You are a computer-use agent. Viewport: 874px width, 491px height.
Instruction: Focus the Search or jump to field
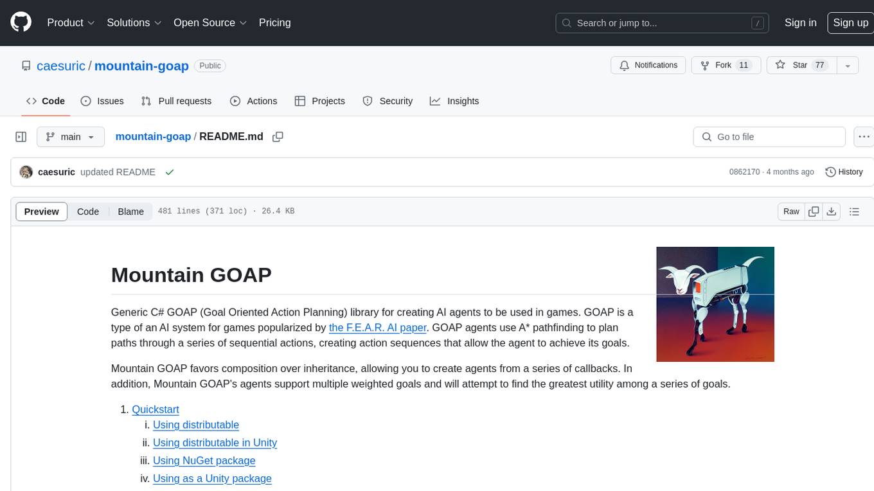pyautogui.click(x=663, y=23)
